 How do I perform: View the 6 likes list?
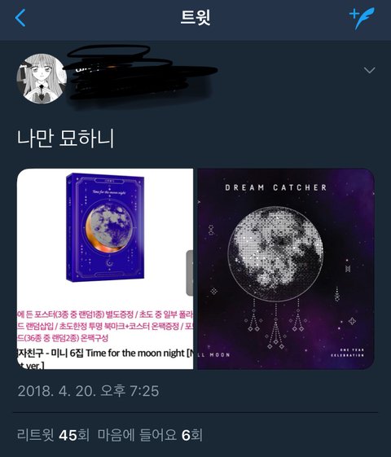(150, 435)
